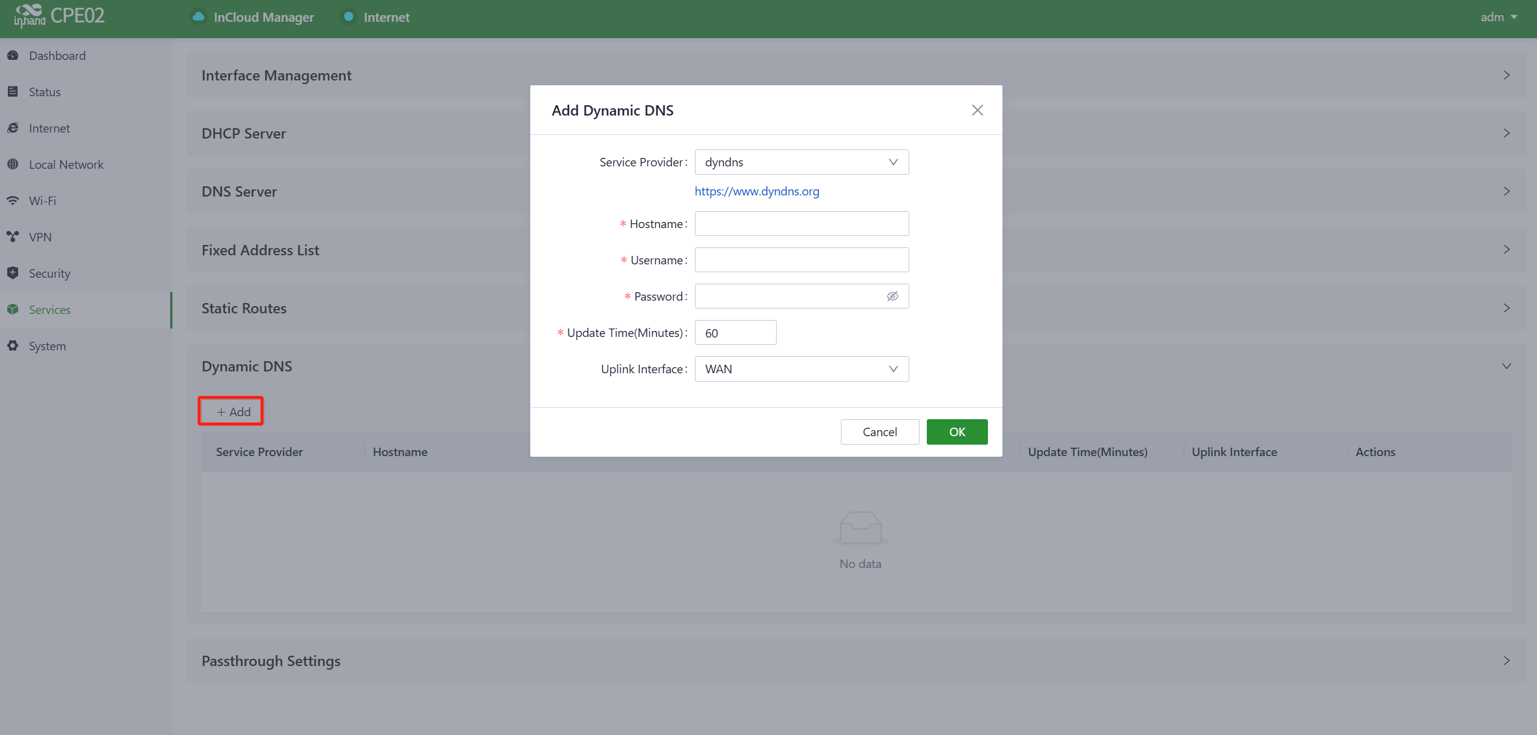
Task: Toggle password visibility eye icon
Action: (x=892, y=296)
